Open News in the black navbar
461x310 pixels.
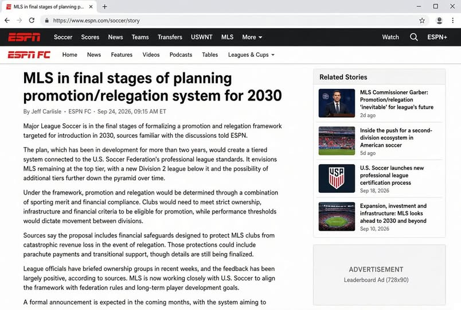tap(115, 37)
